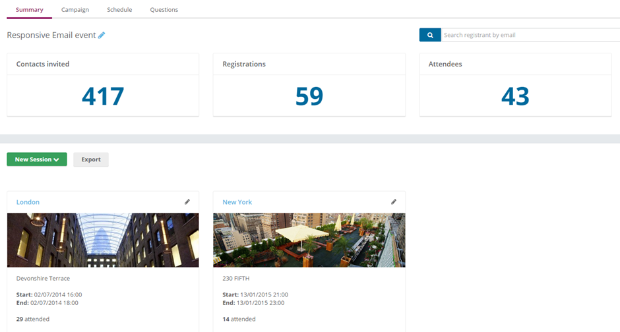Click the New York end 13/01/2015 23:00
Image resolution: width=620 pixels, height=332 pixels.
click(x=261, y=303)
